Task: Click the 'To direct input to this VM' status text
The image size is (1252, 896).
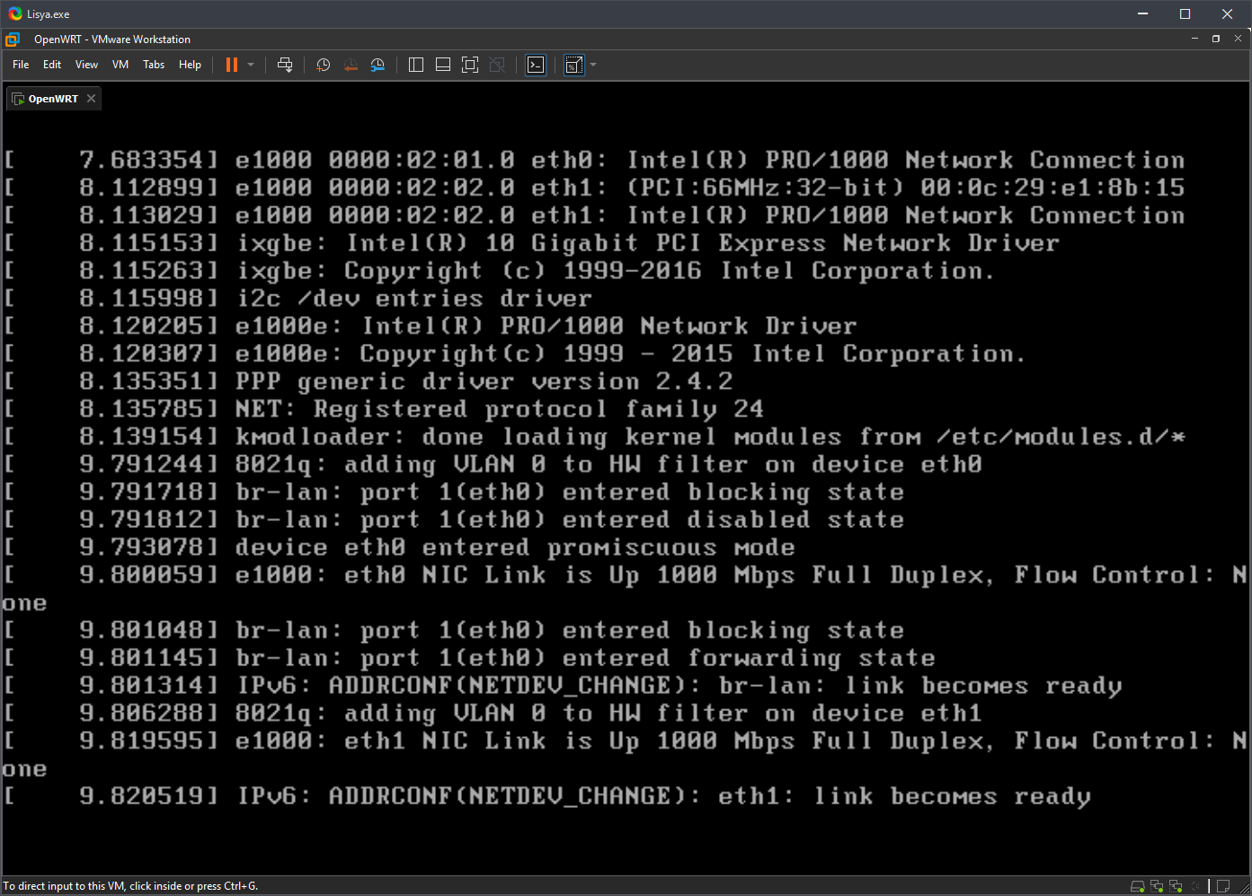Action: [x=130, y=886]
